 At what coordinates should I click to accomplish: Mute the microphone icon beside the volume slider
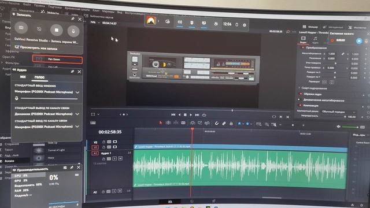(x=17, y=98)
